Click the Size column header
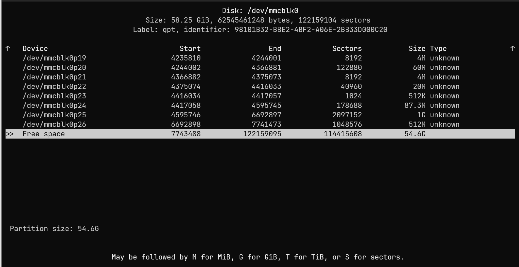Viewport: 519px width, 267px height. [x=417, y=49]
